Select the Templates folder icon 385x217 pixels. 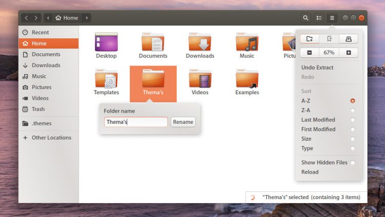106,79
